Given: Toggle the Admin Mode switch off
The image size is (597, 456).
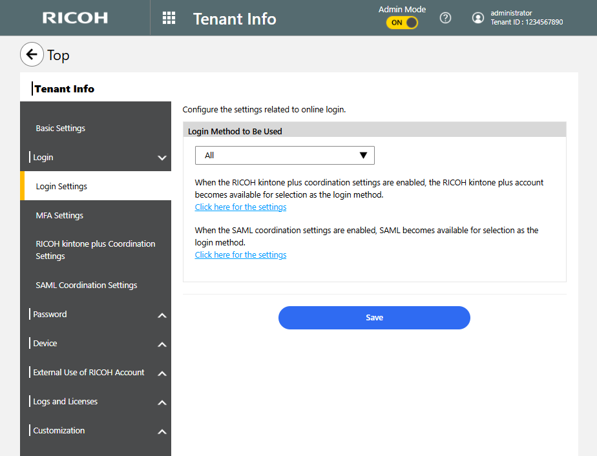Looking at the screenshot, I should (402, 23).
